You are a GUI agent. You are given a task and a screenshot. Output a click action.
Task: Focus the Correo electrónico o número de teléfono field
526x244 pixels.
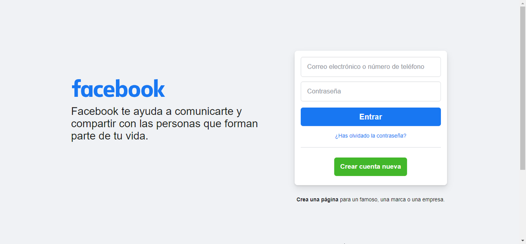(x=371, y=67)
